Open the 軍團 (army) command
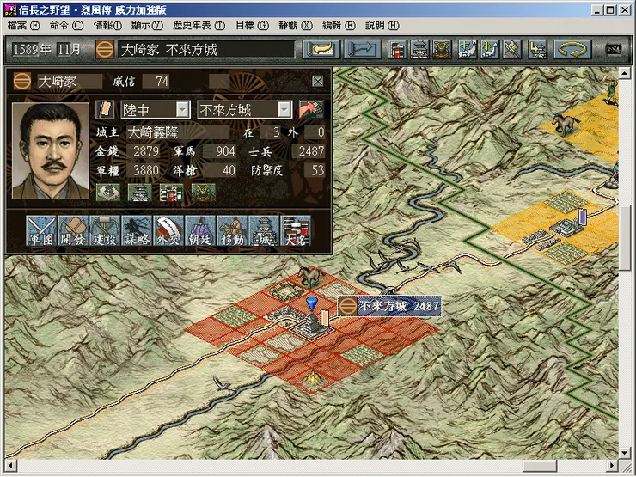This screenshot has height=477, width=636. (41, 230)
